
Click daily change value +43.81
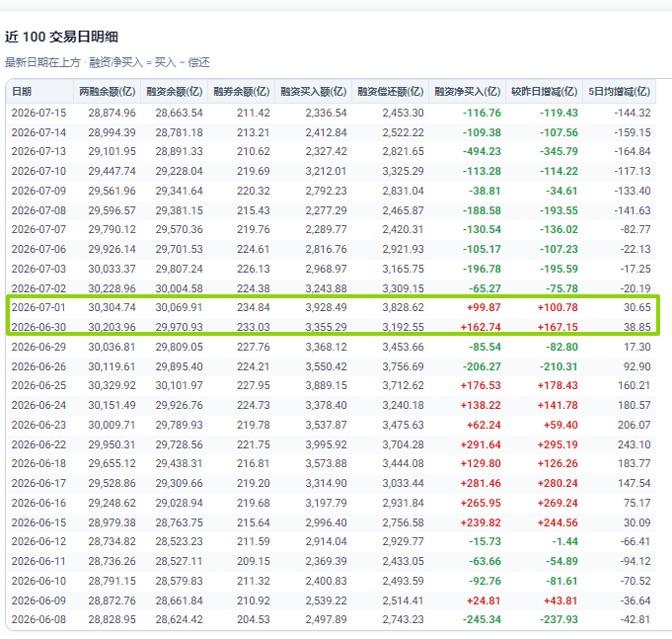(560, 600)
